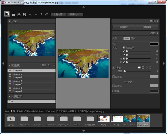Click the save icon in toolbar

(x=19, y=15)
